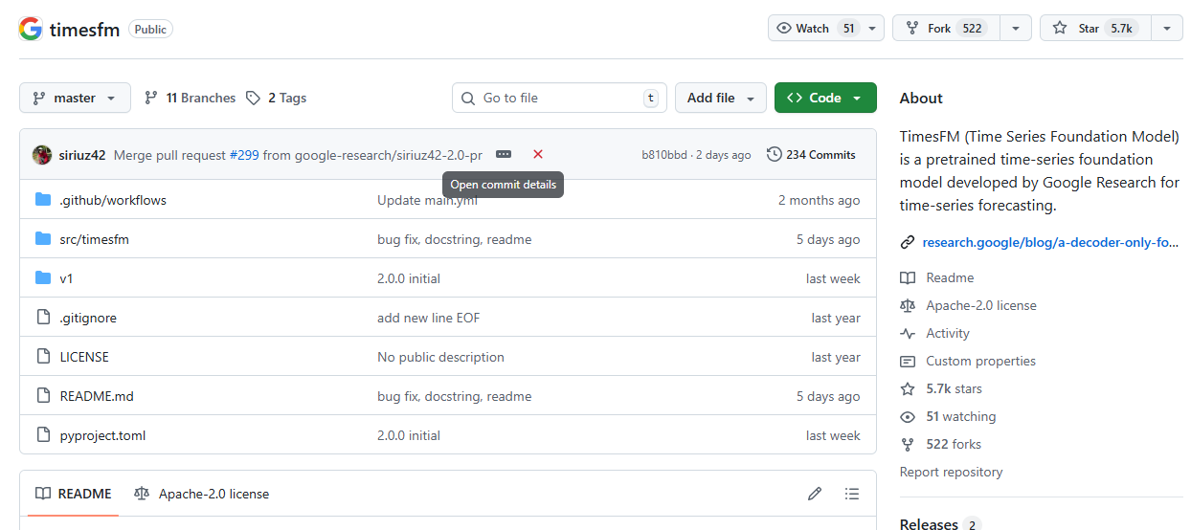Click the Readme link in About
This screenshot has width=1191, height=530.
click(950, 277)
